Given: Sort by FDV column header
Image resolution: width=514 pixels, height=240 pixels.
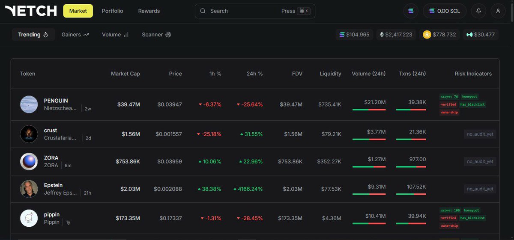Looking at the screenshot, I should pos(297,74).
